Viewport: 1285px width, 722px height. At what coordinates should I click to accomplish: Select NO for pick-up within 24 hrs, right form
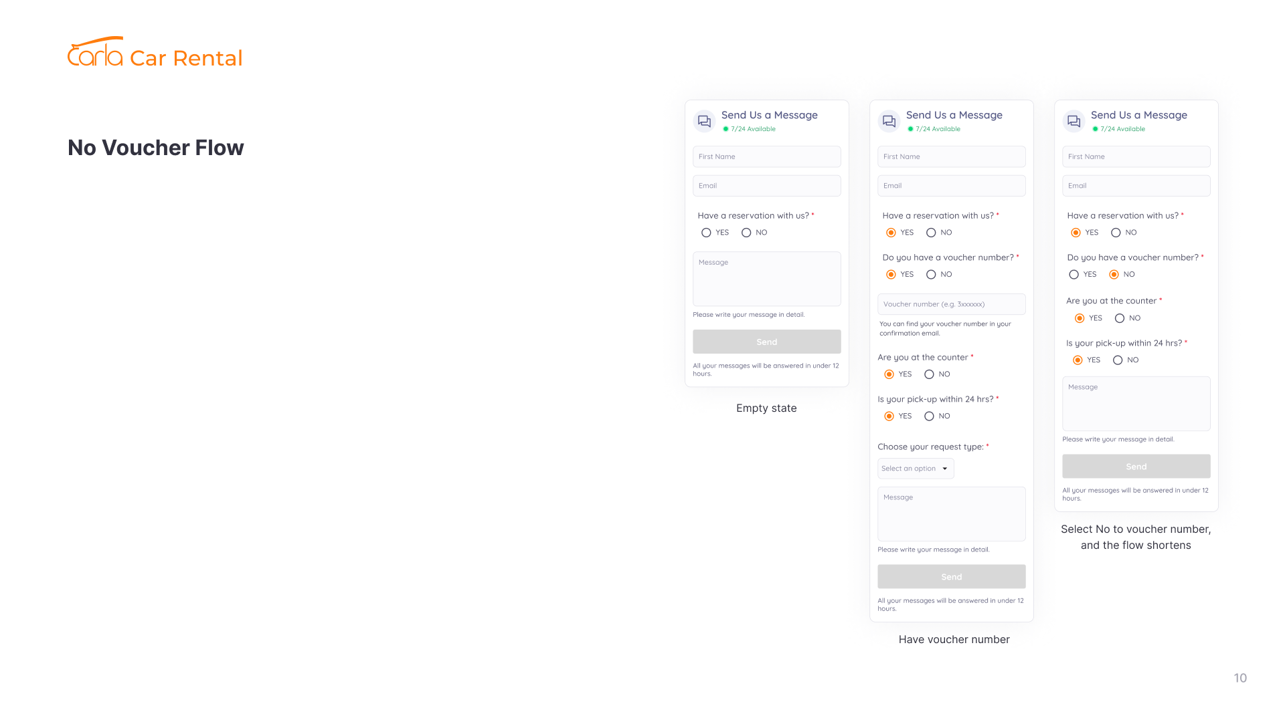(x=1118, y=360)
